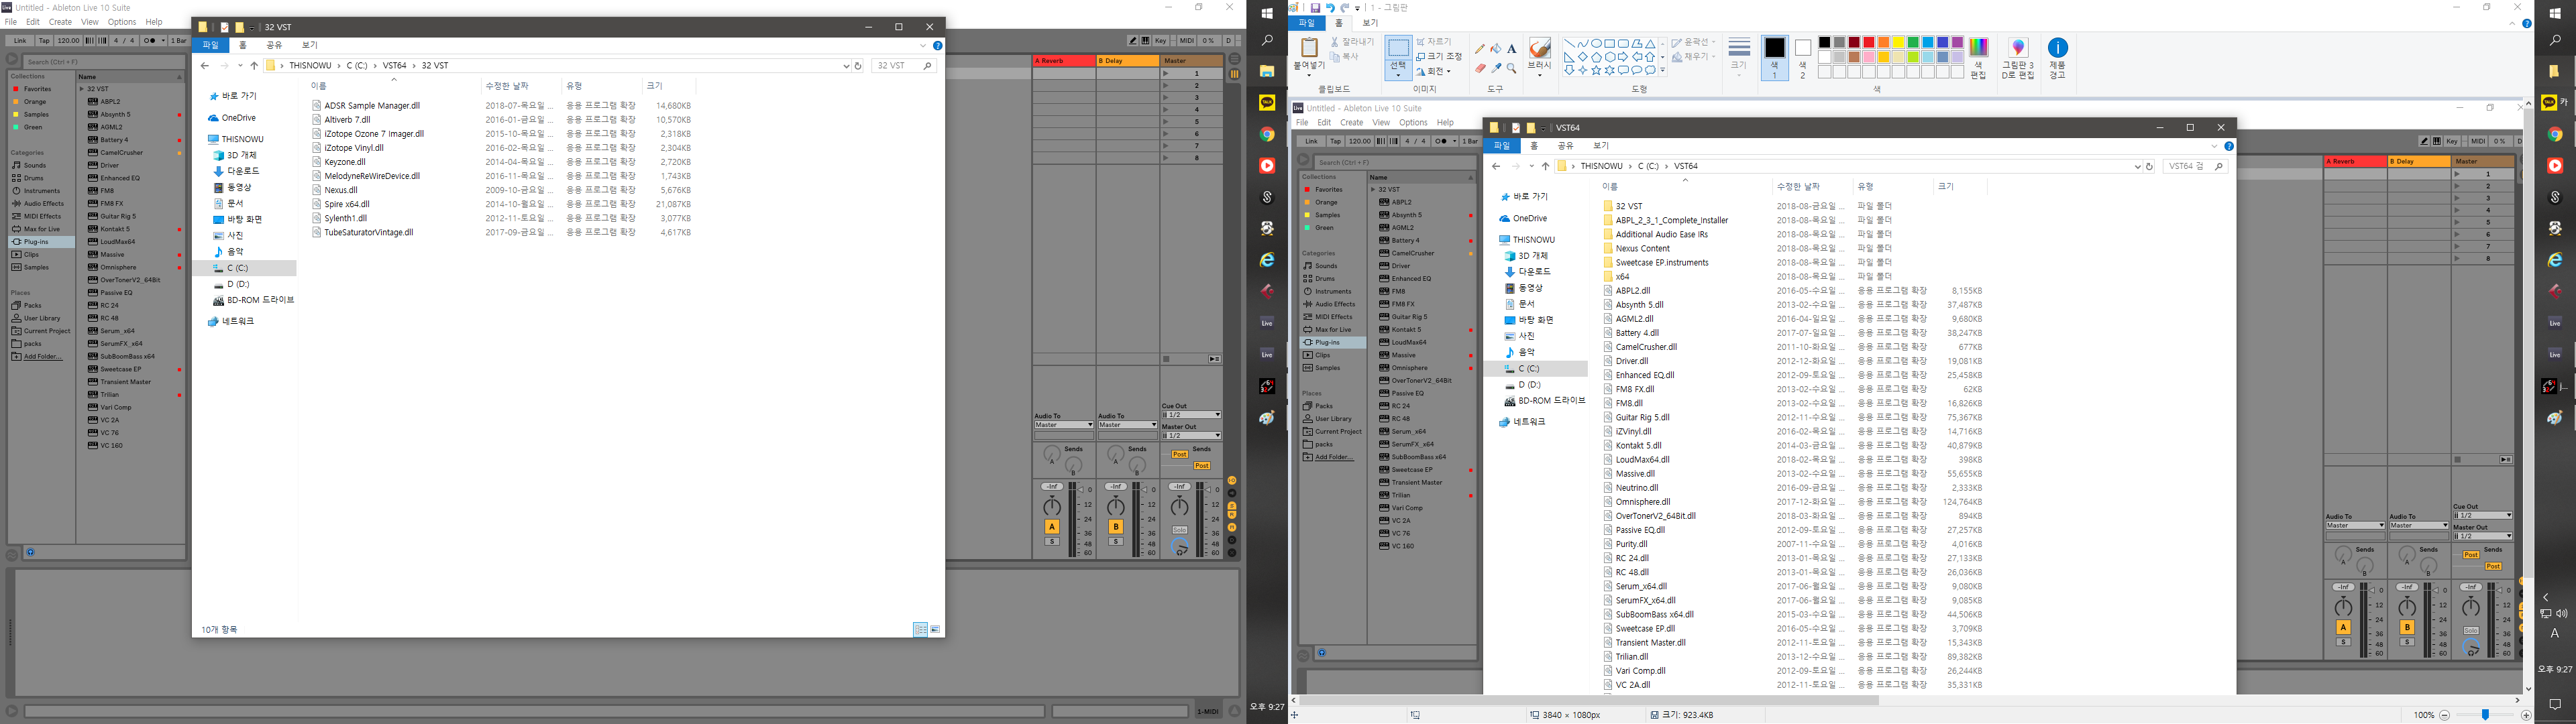This screenshot has width=2576, height=724.
Task: Click the Undo arrow in Paint's title bar
Action: click(x=1330, y=8)
